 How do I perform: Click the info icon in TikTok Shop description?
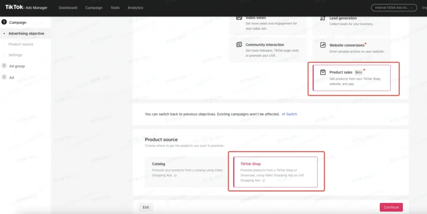[264, 180]
